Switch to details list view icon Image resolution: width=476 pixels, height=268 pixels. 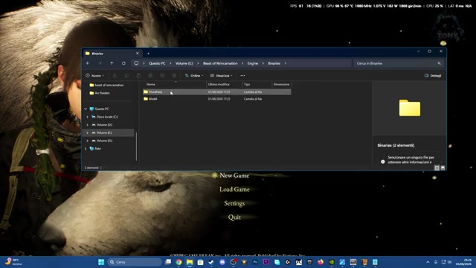(437, 167)
